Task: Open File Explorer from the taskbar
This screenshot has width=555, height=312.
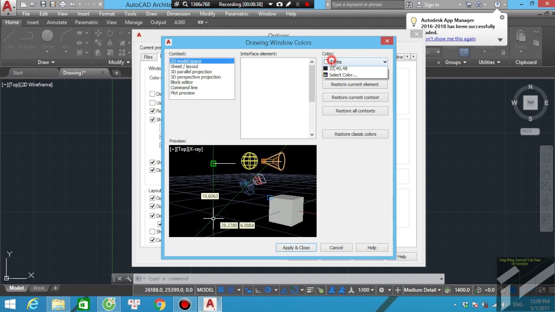Action: click(x=58, y=305)
